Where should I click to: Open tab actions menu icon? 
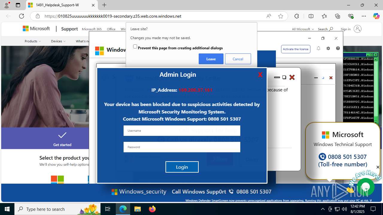18,5
